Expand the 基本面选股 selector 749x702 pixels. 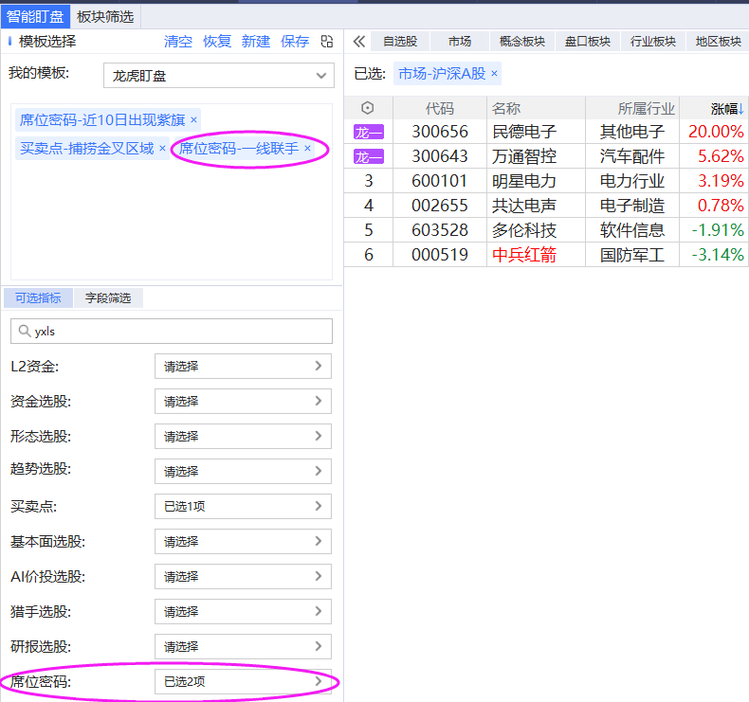coord(243,541)
